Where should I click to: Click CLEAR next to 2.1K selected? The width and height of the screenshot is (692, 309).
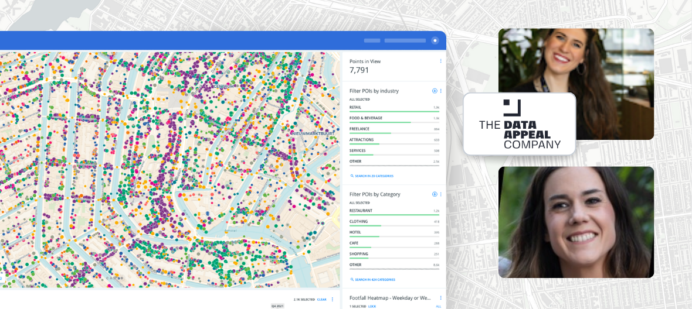click(x=322, y=299)
